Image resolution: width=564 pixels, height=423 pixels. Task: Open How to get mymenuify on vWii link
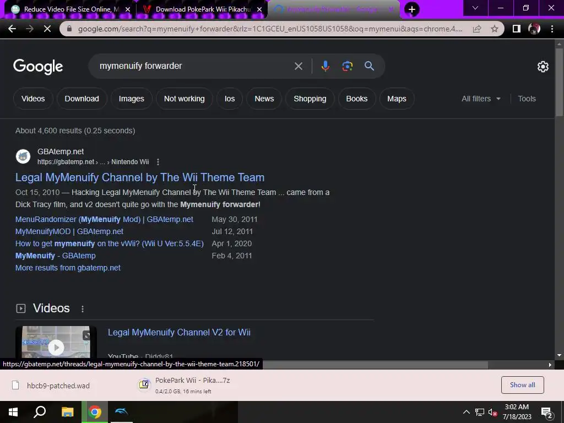[x=110, y=244]
